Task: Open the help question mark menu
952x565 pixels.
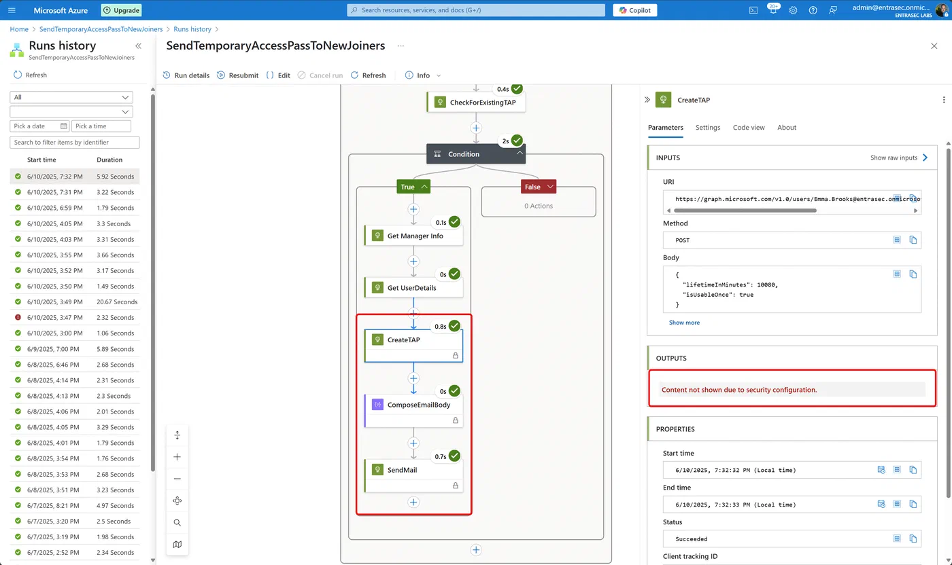Action: pyautogui.click(x=813, y=10)
